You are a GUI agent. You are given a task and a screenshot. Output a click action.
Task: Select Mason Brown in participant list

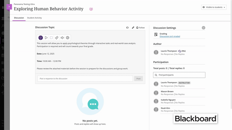click(167, 92)
